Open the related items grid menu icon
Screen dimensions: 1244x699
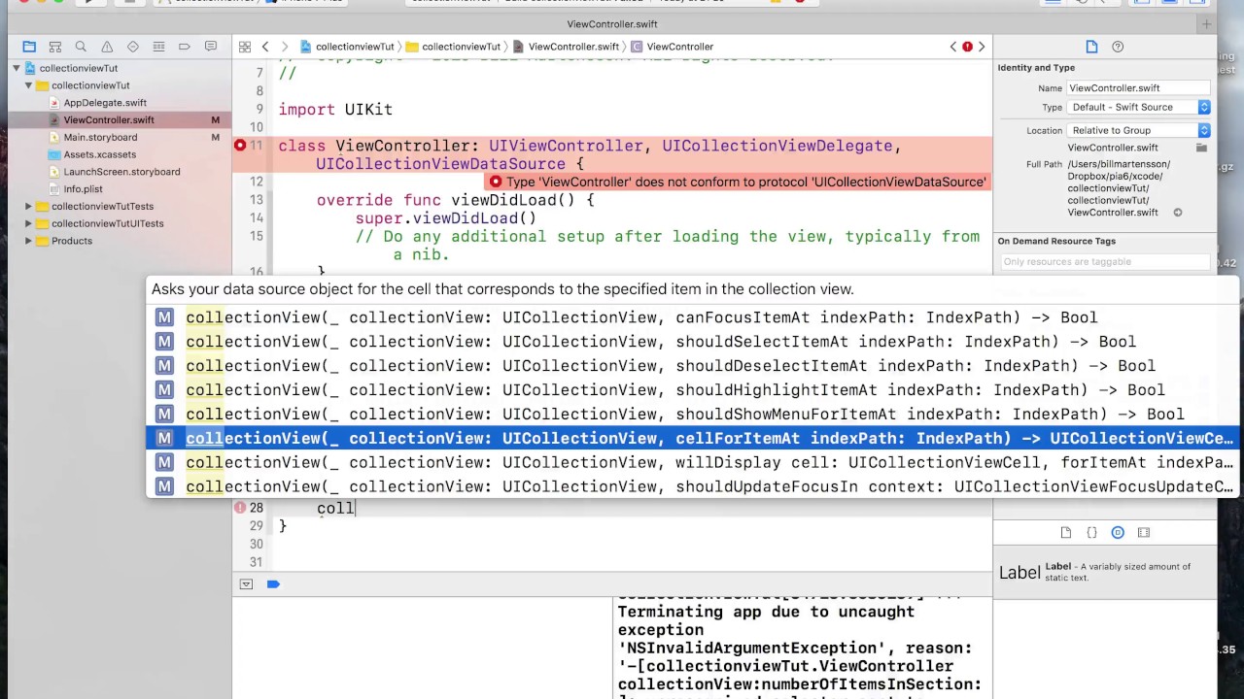tap(245, 47)
